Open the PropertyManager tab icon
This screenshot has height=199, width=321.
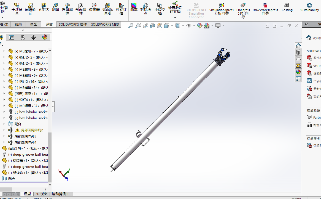click(x=12, y=37)
